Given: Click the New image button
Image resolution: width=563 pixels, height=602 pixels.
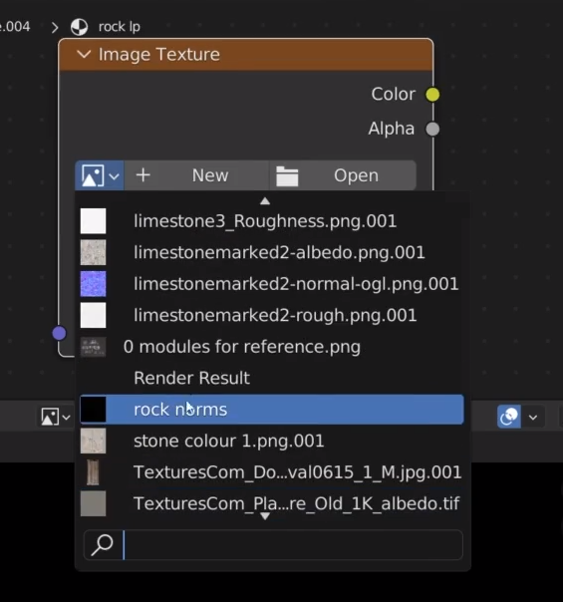Looking at the screenshot, I should (x=196, y=175).
